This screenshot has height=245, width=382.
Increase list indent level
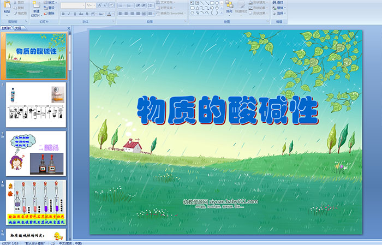coord(144,5)
